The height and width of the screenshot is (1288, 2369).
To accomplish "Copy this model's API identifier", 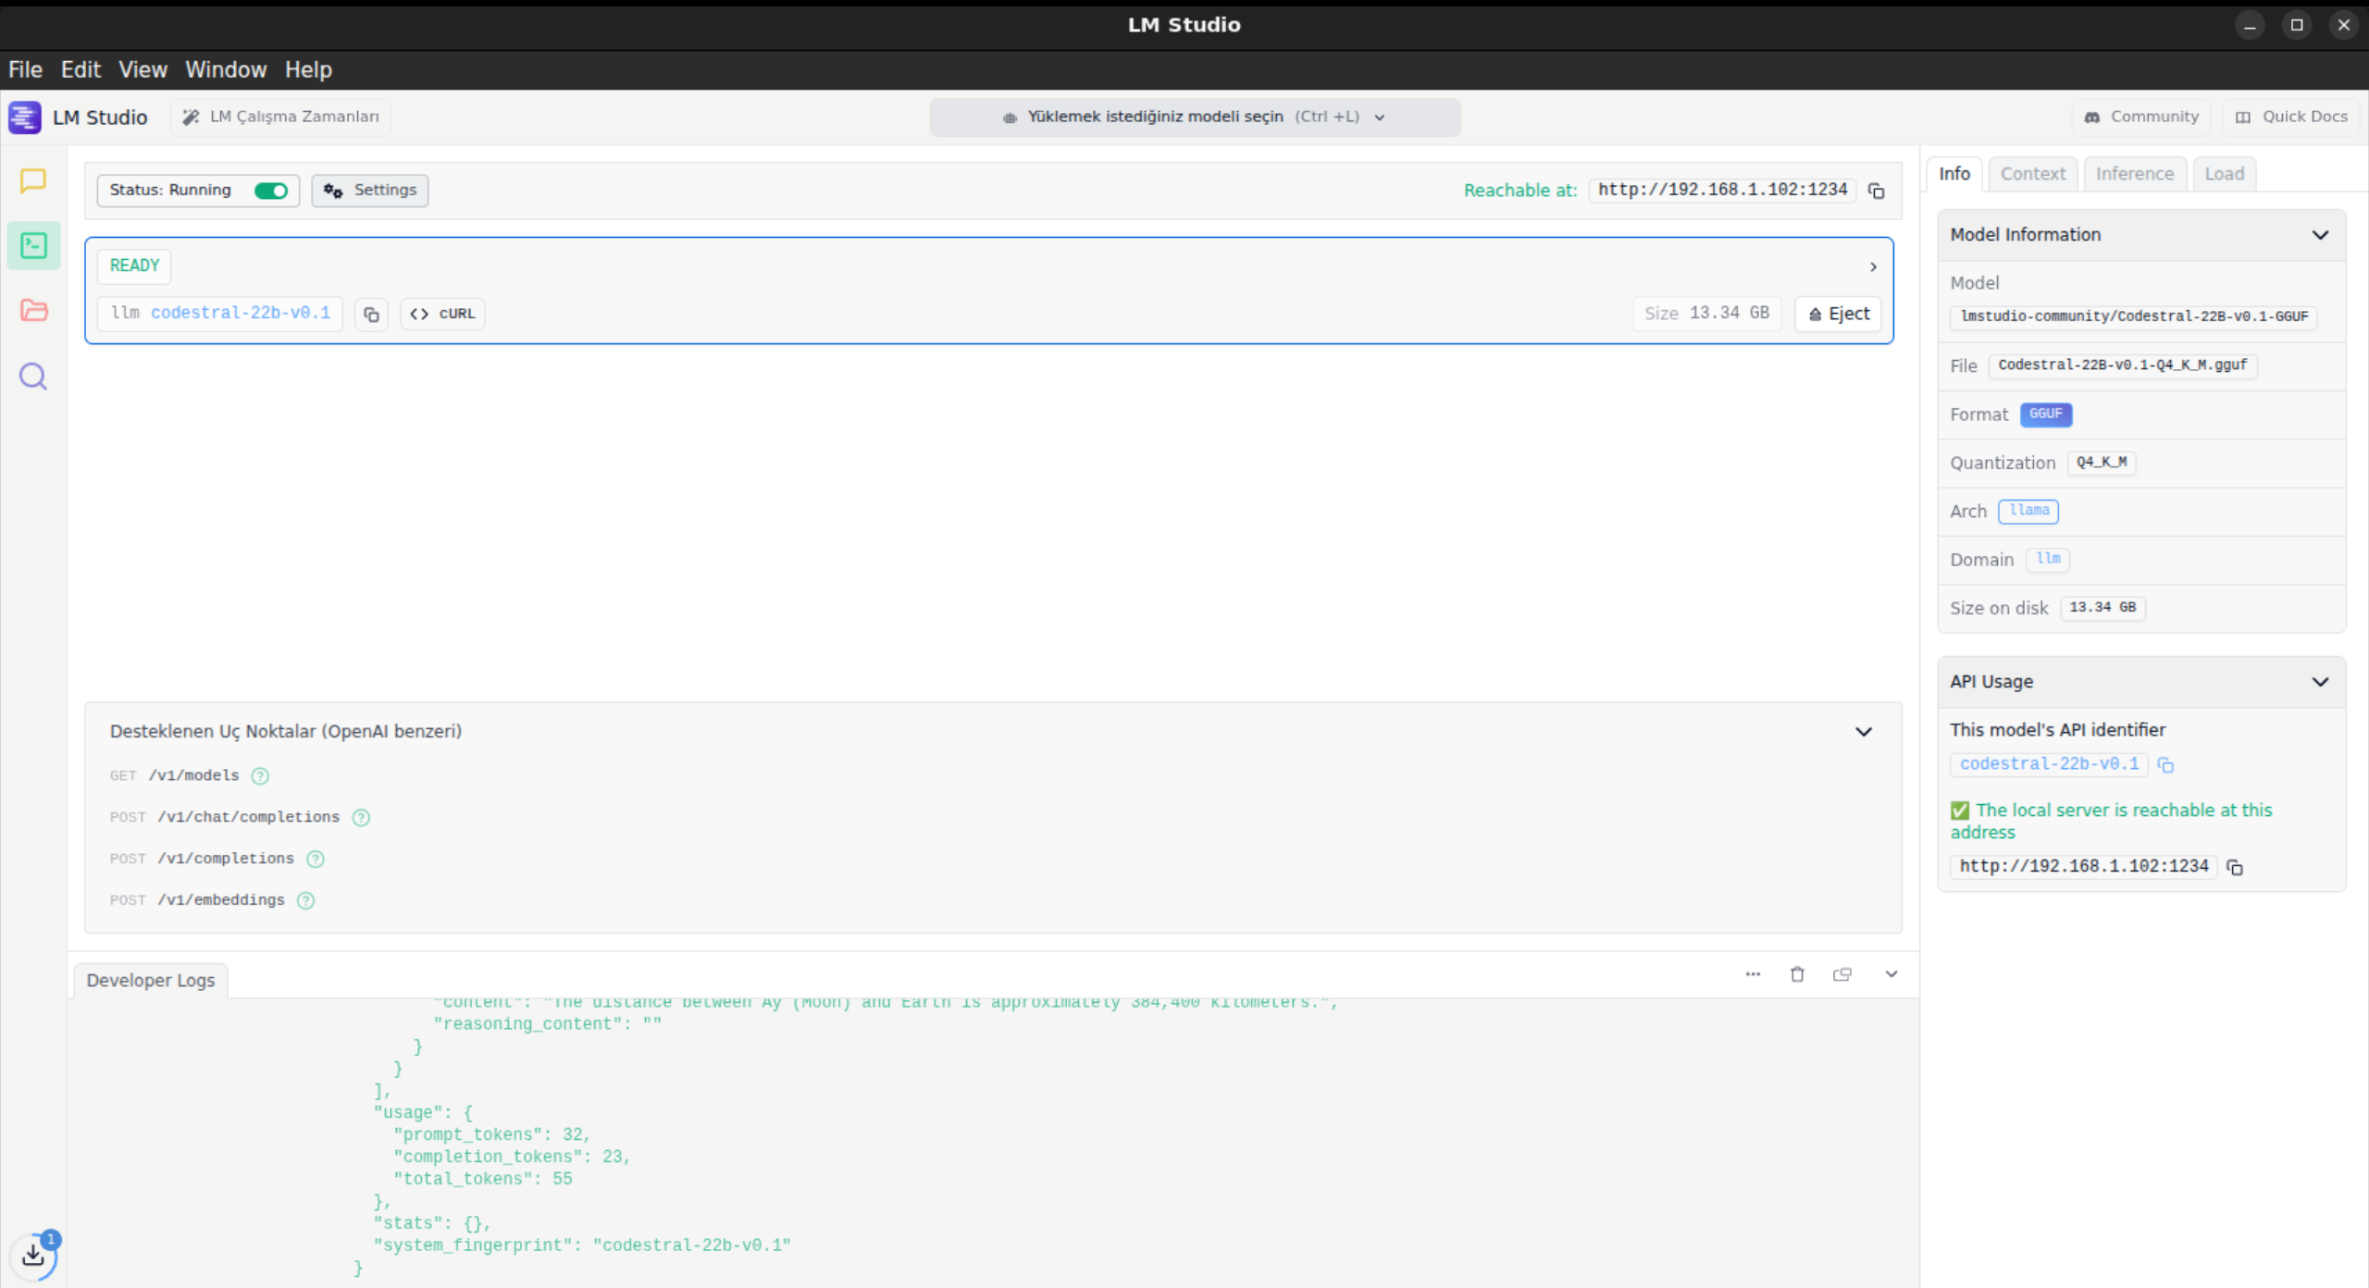I will 2165,765.
